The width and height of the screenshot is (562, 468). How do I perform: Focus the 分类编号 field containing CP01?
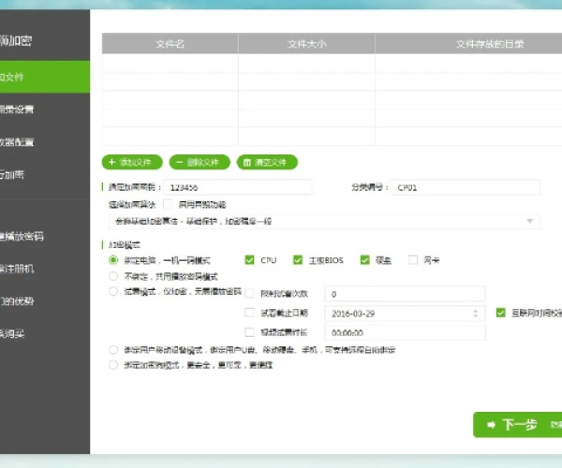[466, 187]
